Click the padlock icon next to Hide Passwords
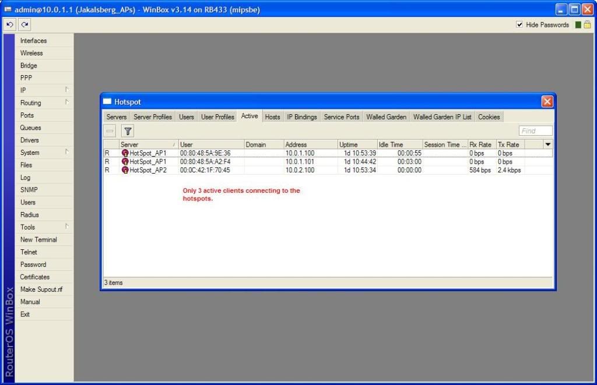Screen dimensions: 597x385 click(589, 24)
